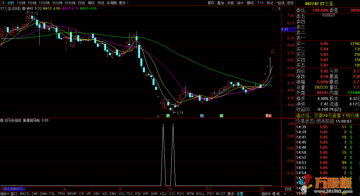
Task: Open the 复权 adjustment option
Action: click(211, 3)
